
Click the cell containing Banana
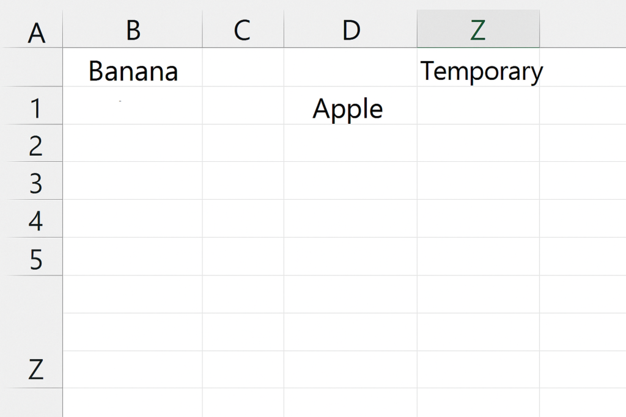(133, 67)
